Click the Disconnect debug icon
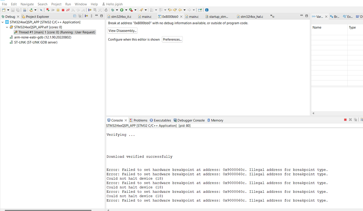The height and width of the screenshot is (211, 363). click(x=68, y=10)
